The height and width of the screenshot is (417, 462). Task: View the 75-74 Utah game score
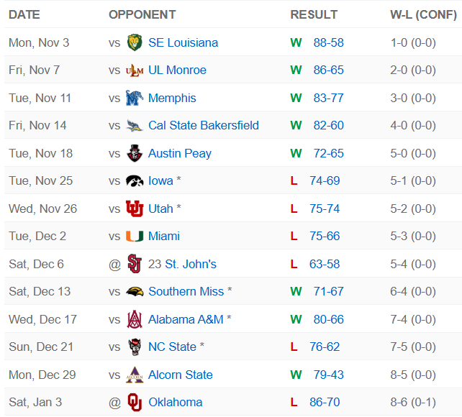pos(325,208)
